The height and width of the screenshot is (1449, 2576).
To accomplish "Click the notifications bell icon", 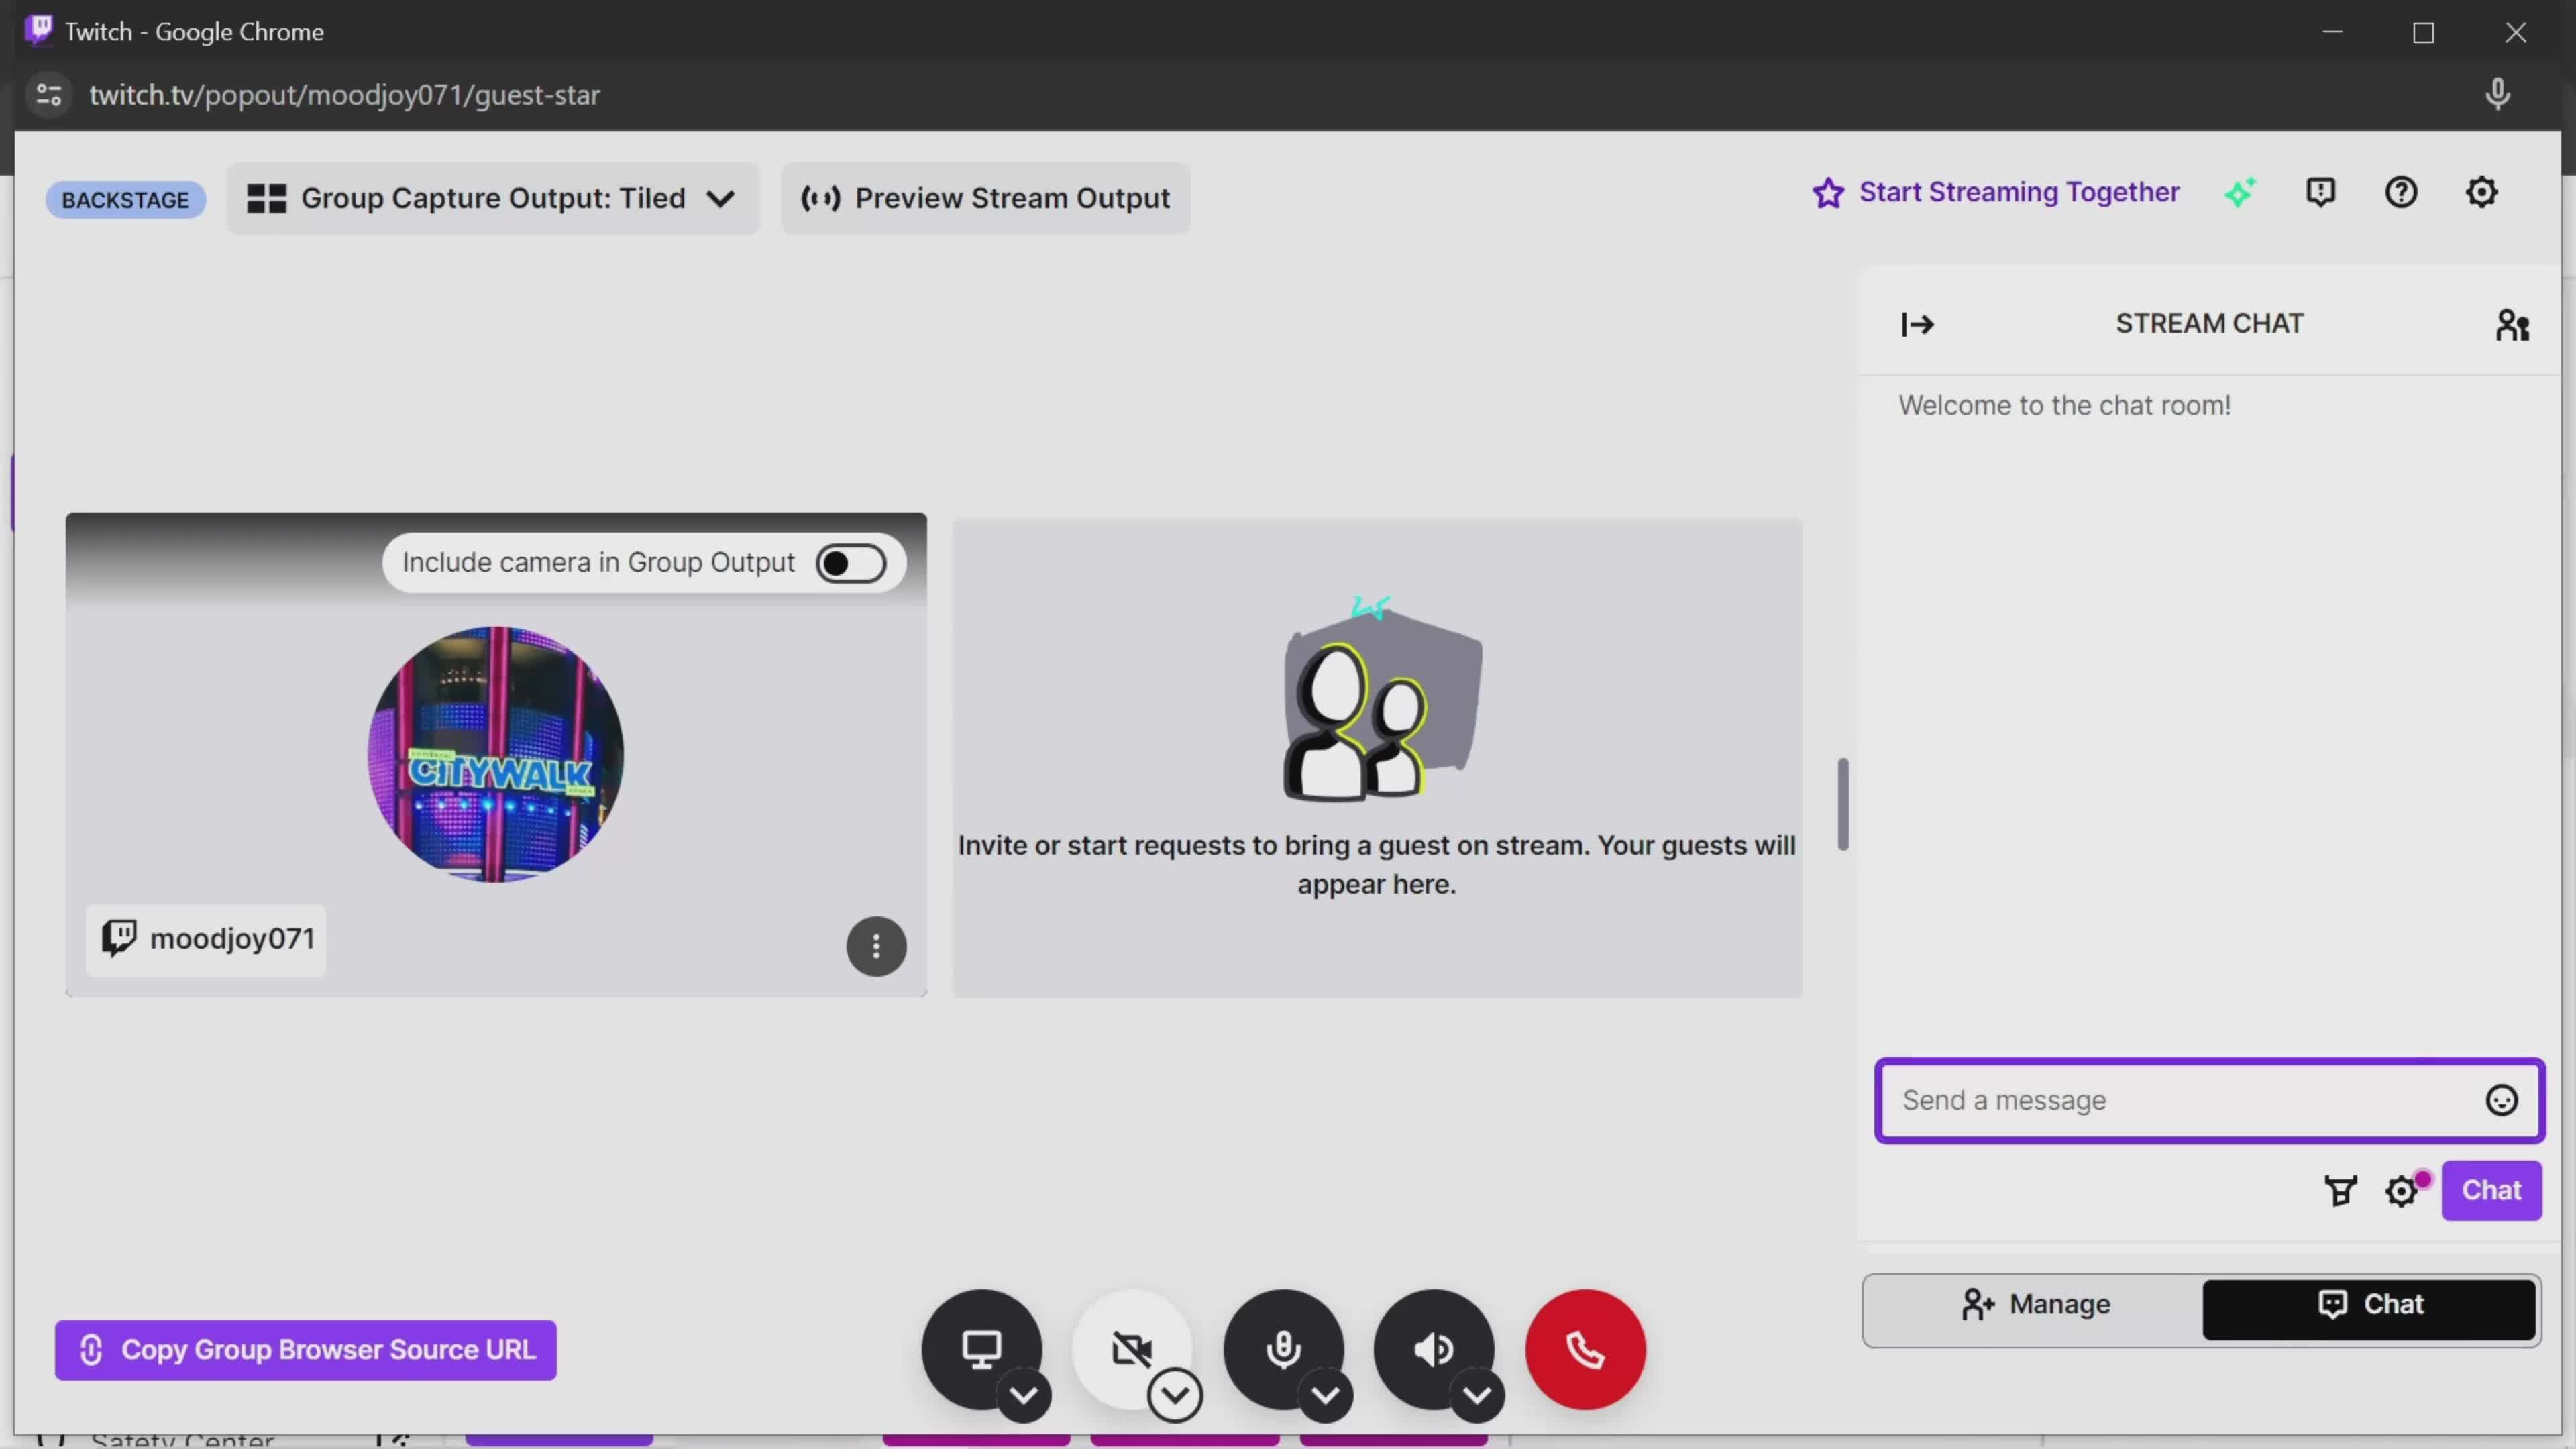I will (x=2321, y=191).
